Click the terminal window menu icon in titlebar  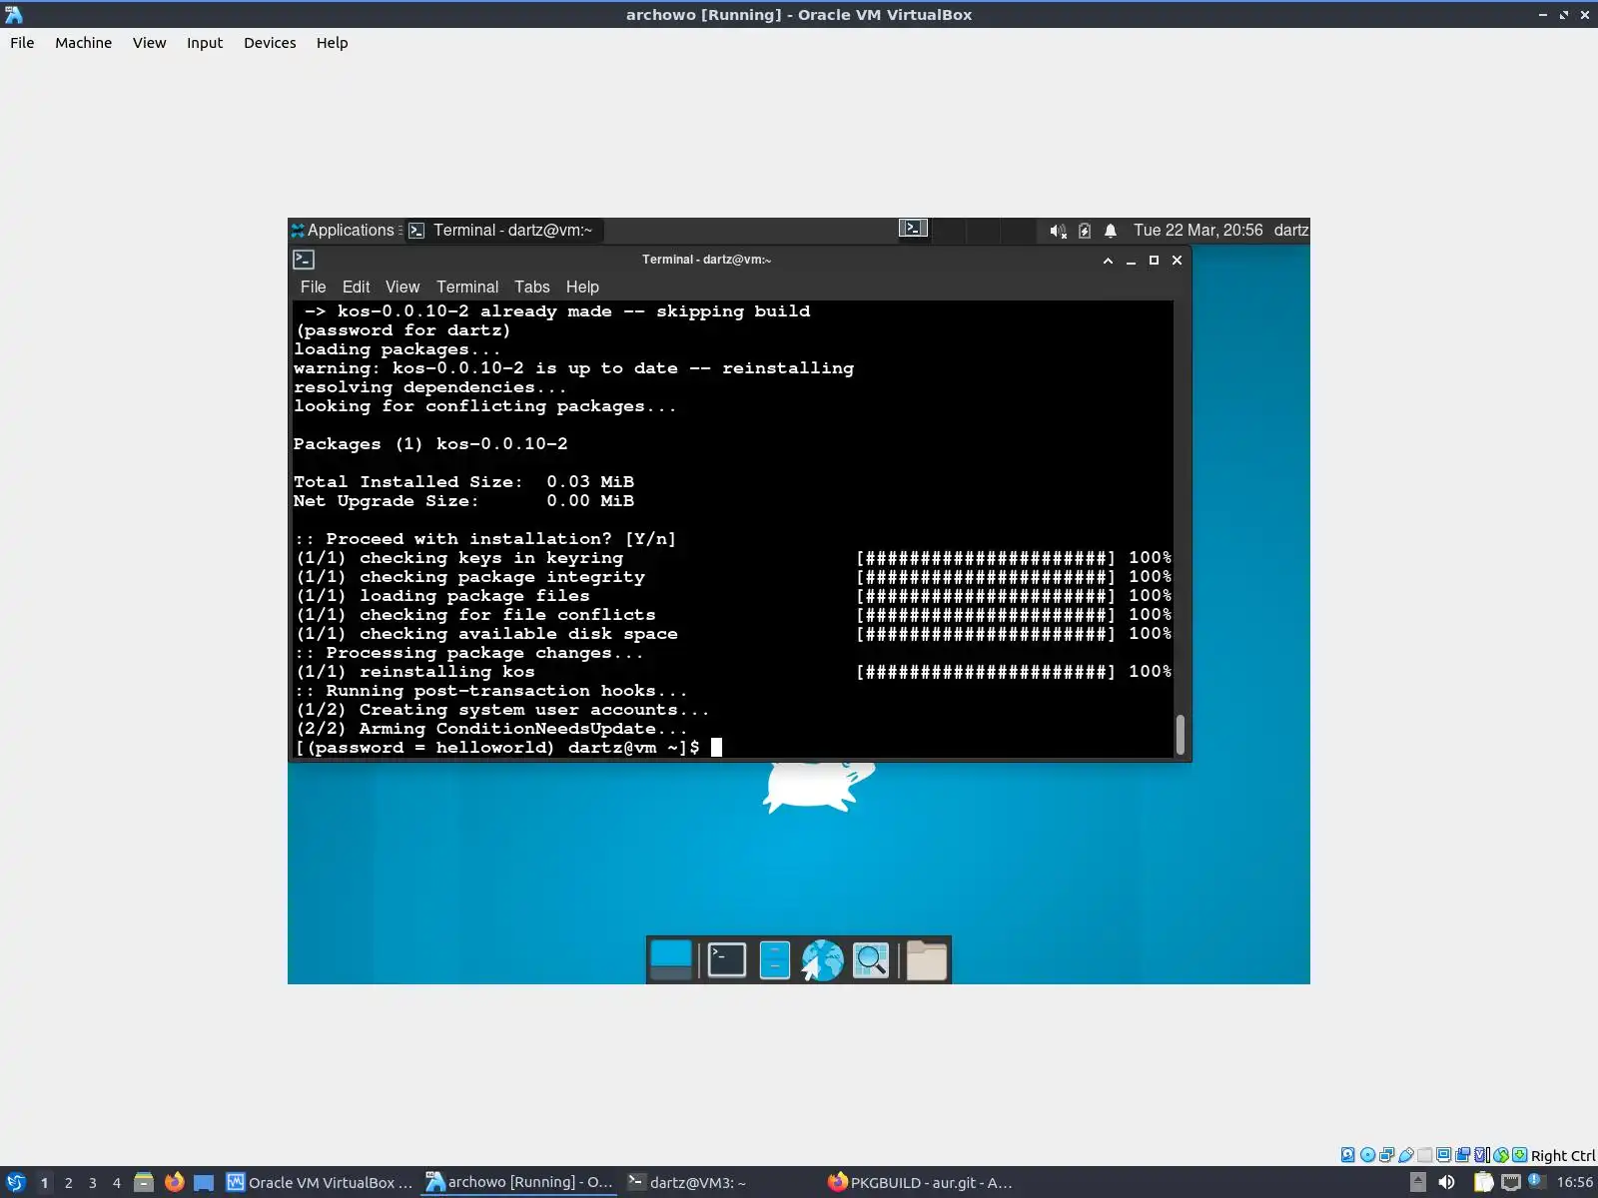[x=304, y=260]
